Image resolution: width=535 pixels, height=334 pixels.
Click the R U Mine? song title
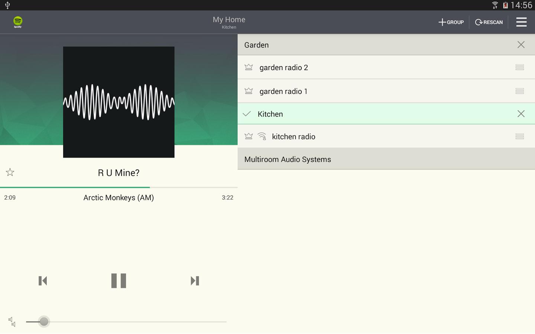pyautogui.click(x=119, y=173)
